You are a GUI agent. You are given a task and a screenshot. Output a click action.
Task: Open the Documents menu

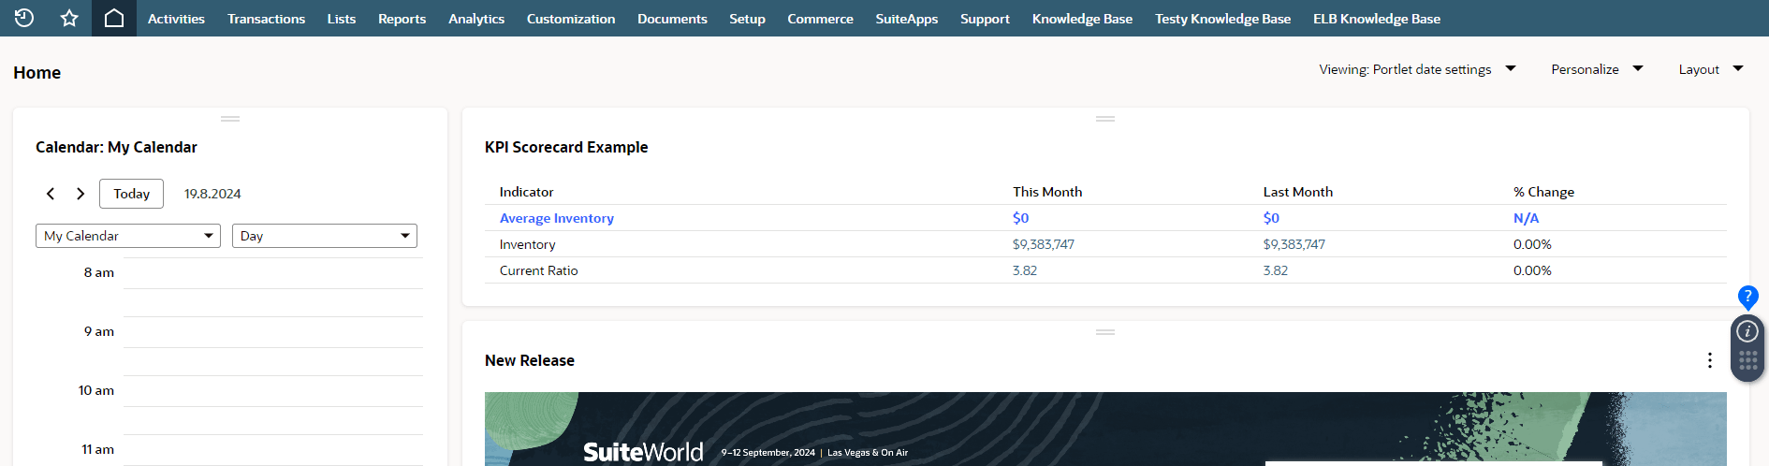coord(672,19)
